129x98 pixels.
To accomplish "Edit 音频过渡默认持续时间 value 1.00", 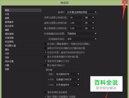I will click(76, 23).
